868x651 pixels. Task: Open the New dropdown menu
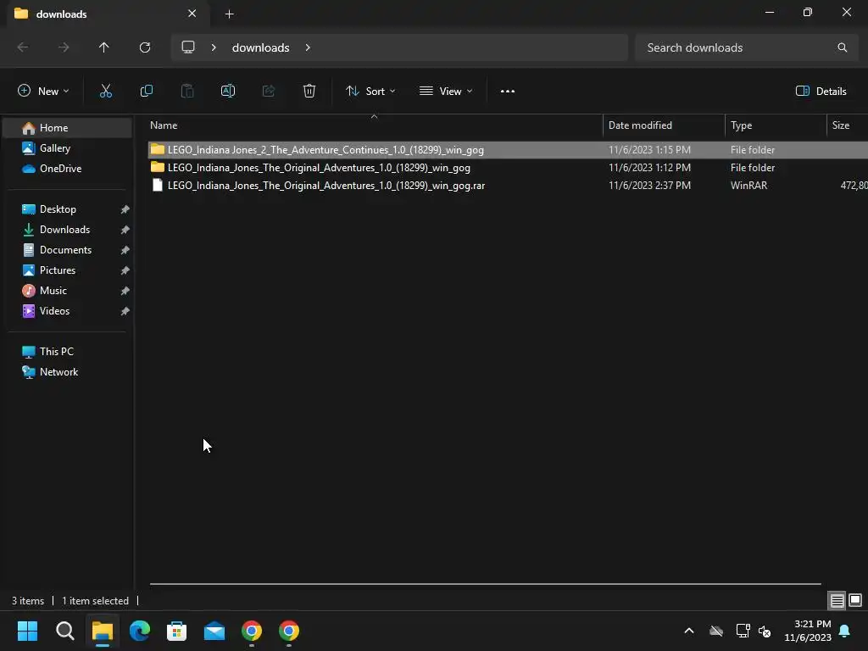click(43, 92)
